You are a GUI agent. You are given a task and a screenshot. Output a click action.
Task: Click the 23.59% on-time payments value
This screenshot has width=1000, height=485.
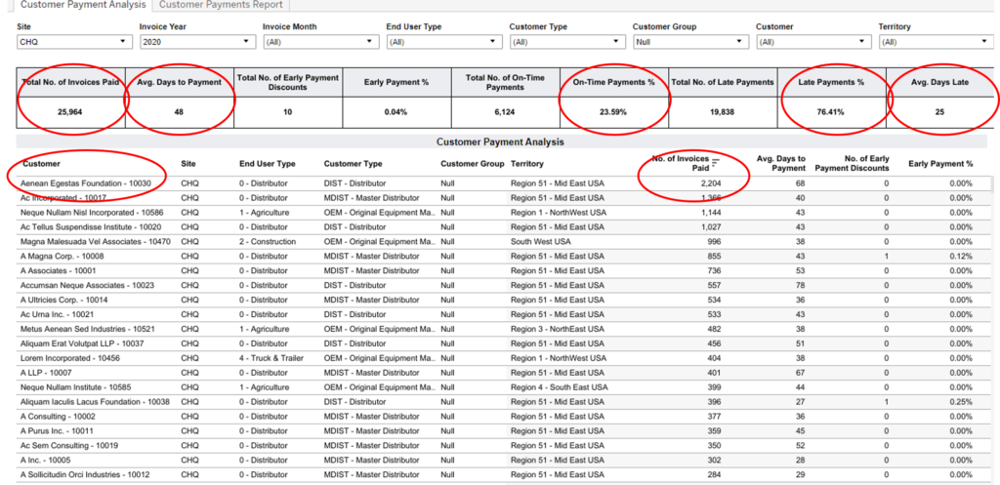point(613,111)
